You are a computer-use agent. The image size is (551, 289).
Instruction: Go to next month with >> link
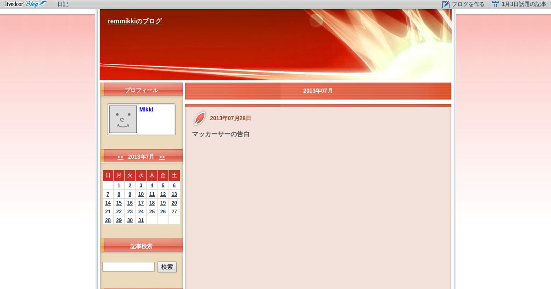coord(162,157)
